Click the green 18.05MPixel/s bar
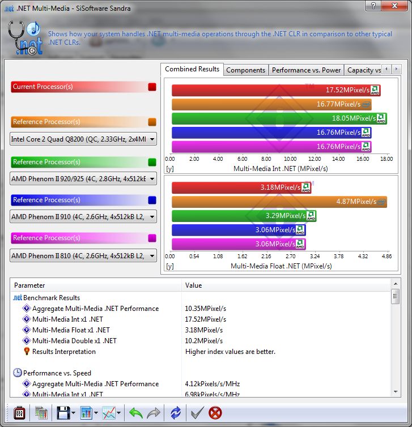This screenshot has height=427, width=412. [x=279, y=118]
